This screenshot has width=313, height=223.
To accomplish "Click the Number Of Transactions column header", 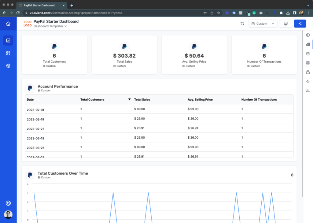I will pos(259,99).
